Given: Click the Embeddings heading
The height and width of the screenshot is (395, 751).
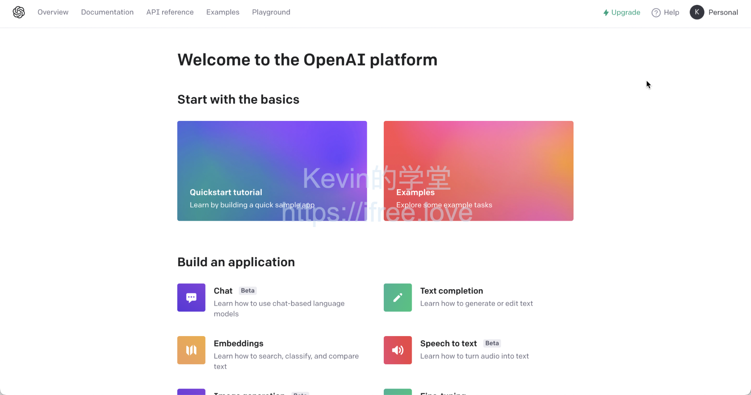Looking at the screenshot, I should coord(238,343).
